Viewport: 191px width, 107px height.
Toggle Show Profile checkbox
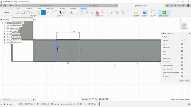182,58
